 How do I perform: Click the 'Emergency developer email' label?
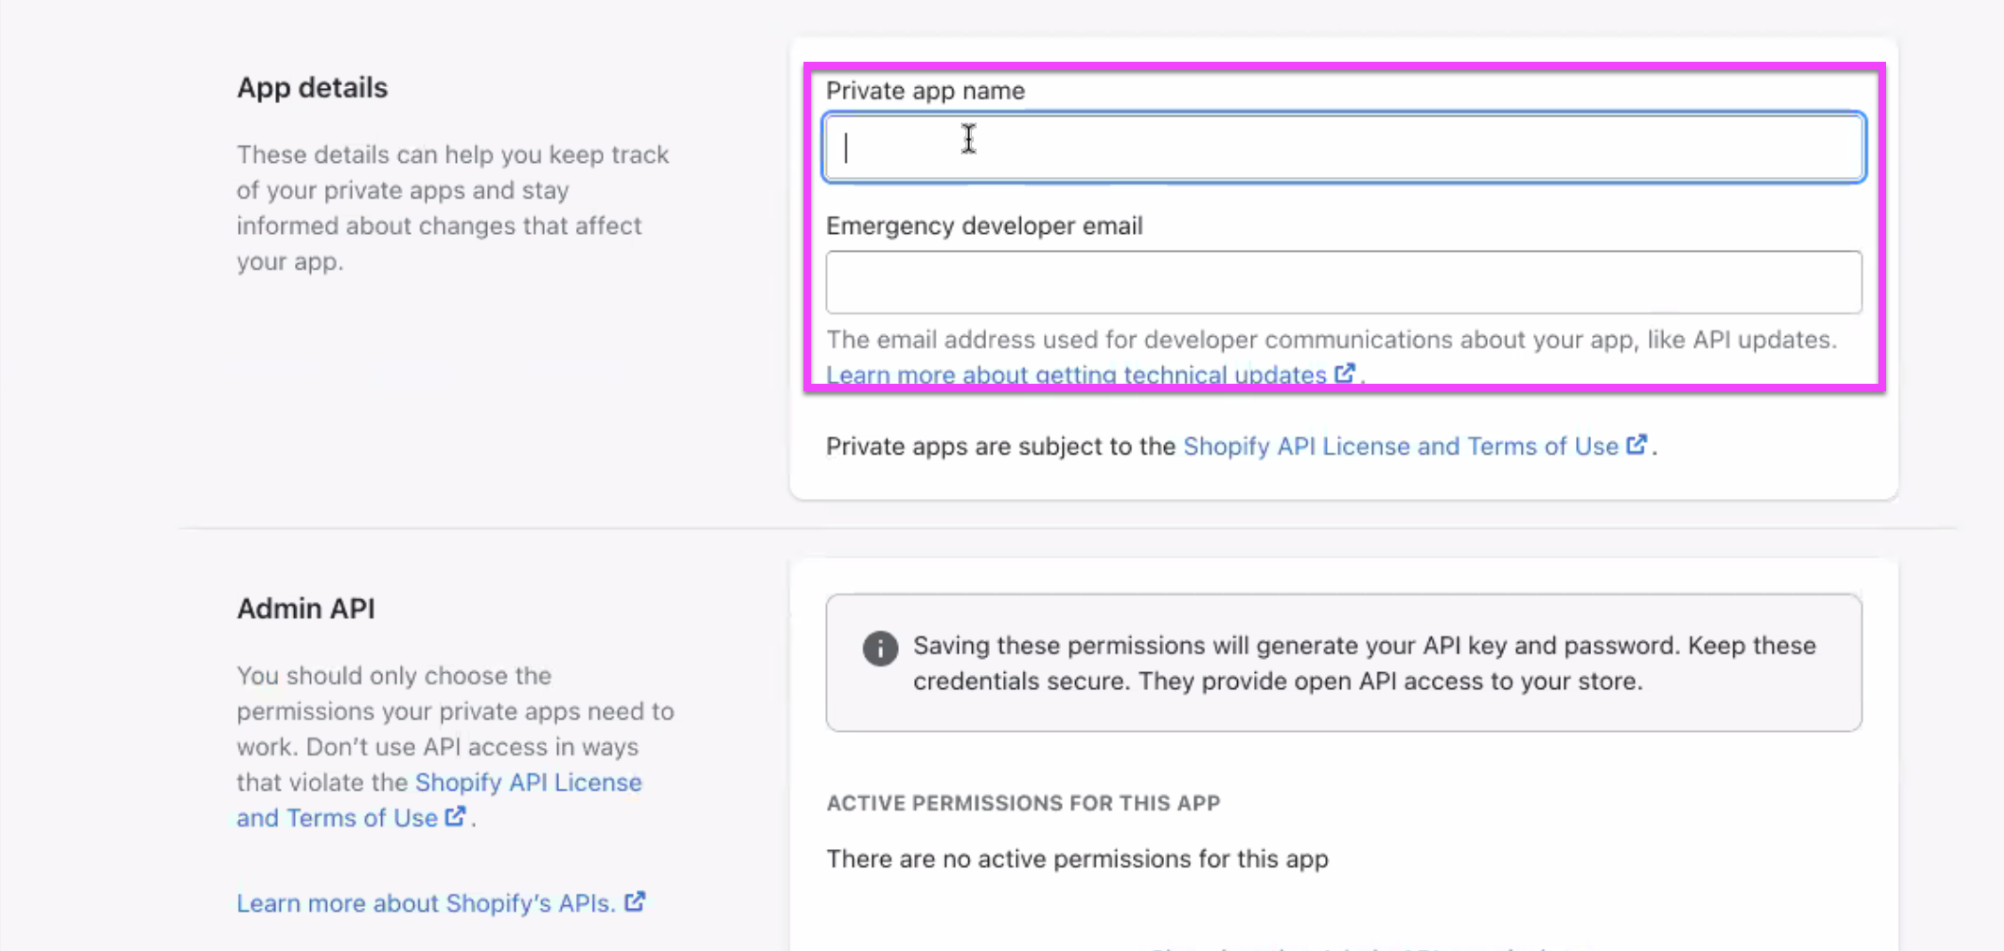pyautogui.click(x=983, y=227)
